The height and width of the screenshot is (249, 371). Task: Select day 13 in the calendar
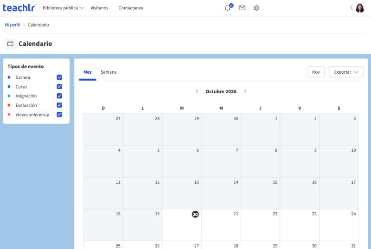click(182, 193)
